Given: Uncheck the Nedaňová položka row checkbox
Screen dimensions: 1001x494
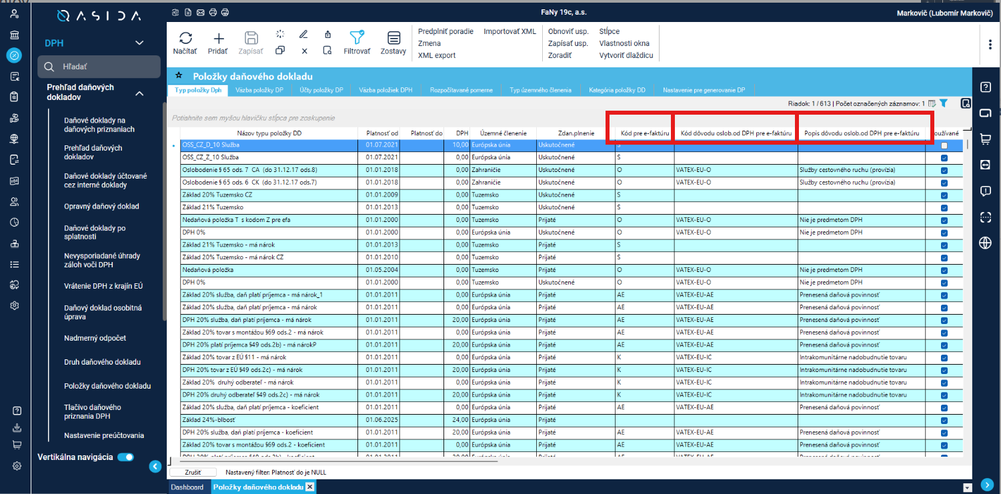Looking at the screenshot, I should (944, 270).
